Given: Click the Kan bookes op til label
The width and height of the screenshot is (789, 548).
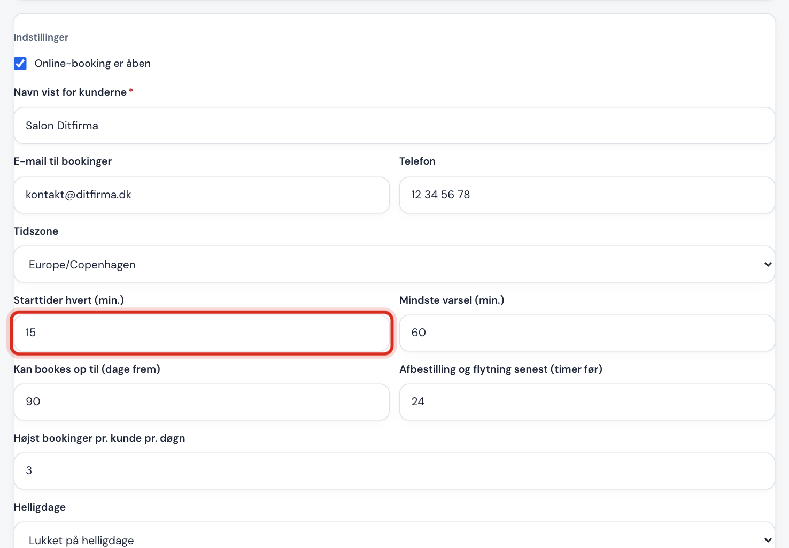Looking at the screenshot, I should coord(87,369).
